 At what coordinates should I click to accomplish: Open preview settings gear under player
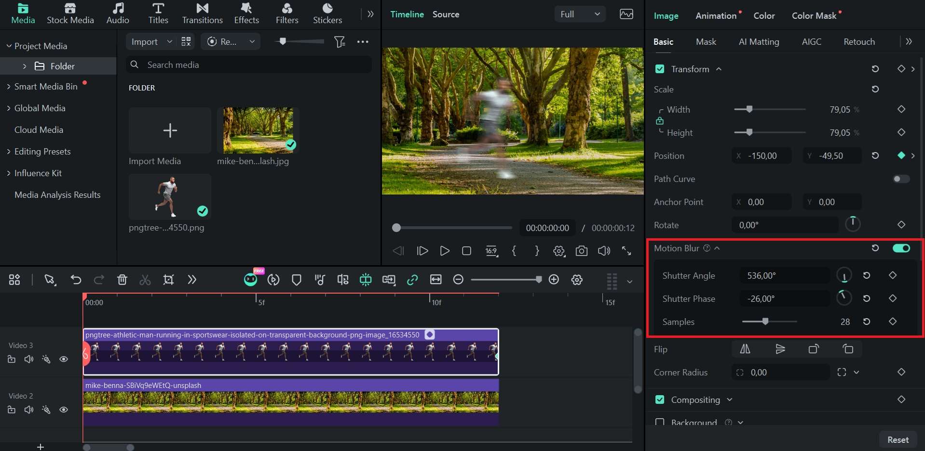coord(559,251)
